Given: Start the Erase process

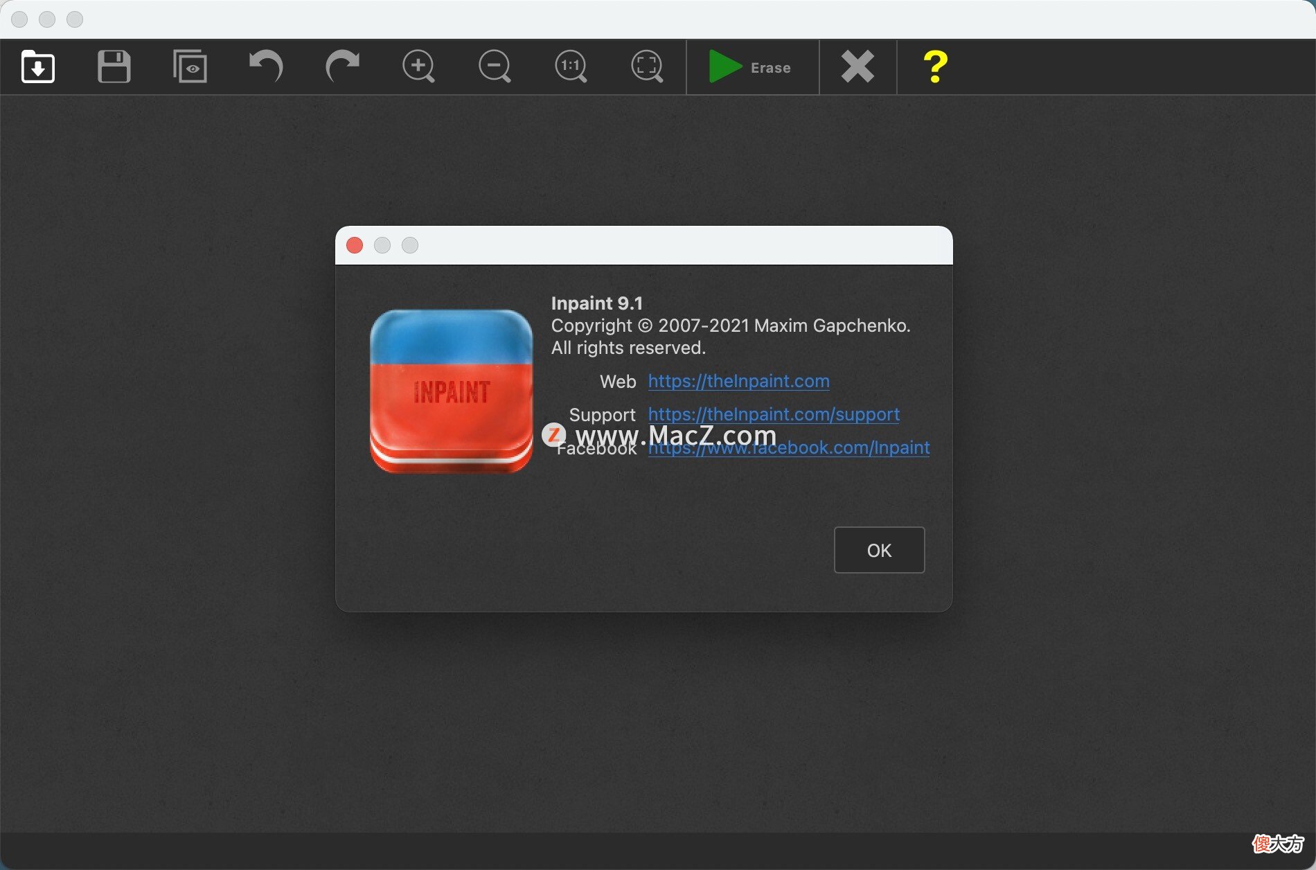Looking at the screenshot, I should pyautogui.click(x=752, y=67).
